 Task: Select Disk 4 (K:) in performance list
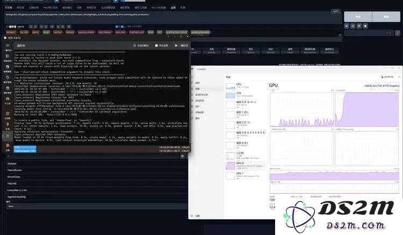point(245,145)
